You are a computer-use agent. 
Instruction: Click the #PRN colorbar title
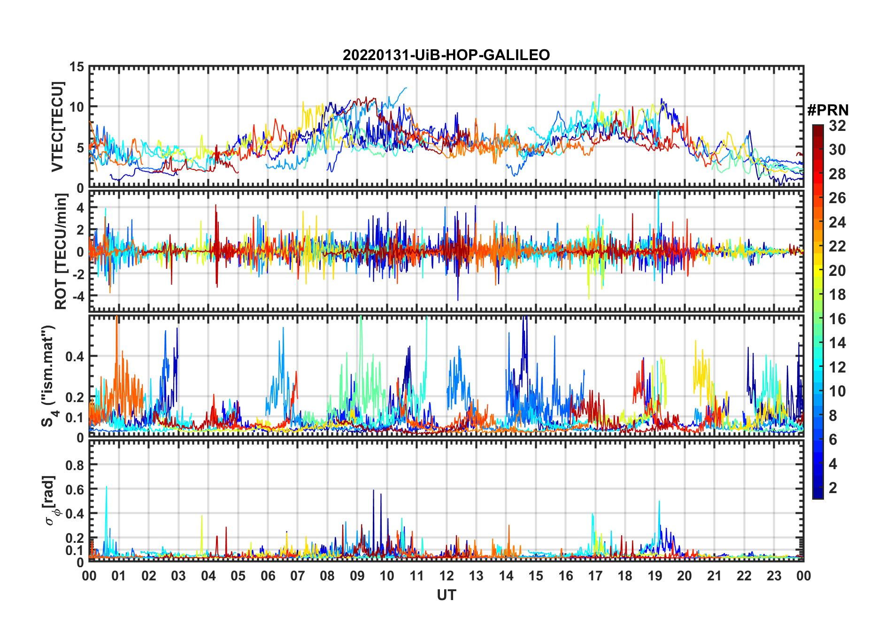(x=828, y=110)
